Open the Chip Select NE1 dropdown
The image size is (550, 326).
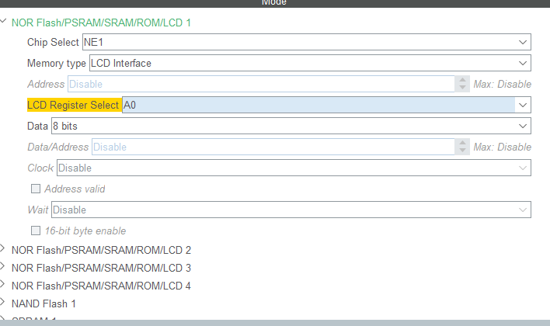(x=523, y=42)
